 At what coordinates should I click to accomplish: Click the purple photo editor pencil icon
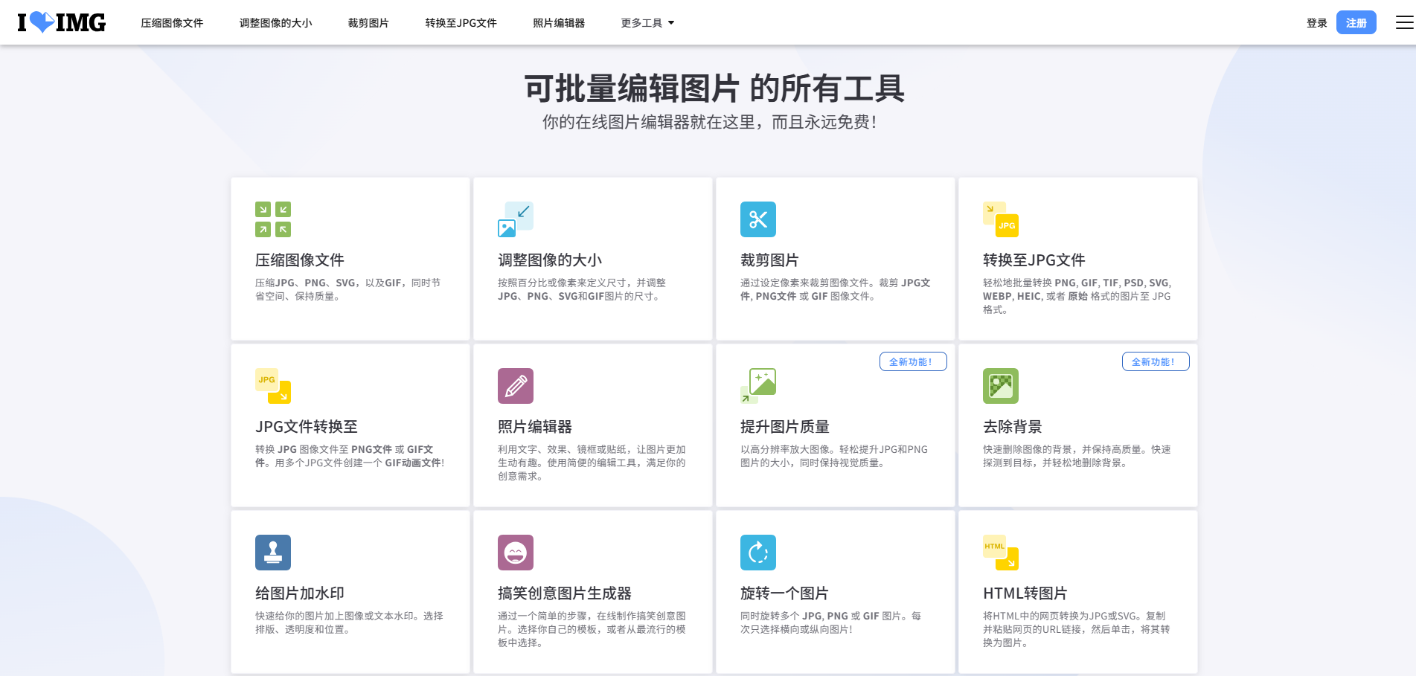tap(515, 386)
